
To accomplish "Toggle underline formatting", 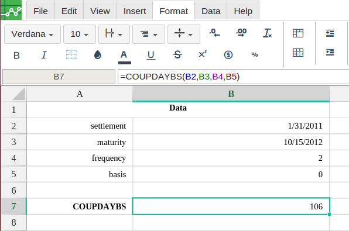I will (x=150, y=55).
